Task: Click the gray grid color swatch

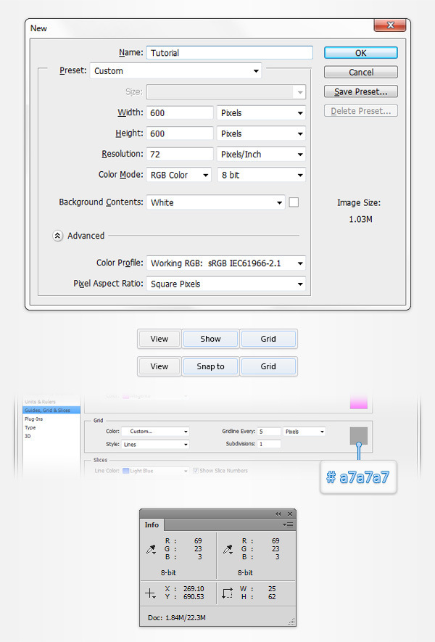Action: click(x=359, y=435)
